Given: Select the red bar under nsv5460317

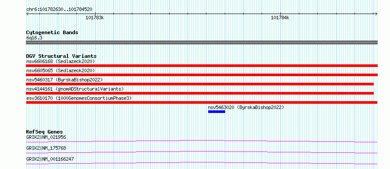Looking at the screenshot, I should (x=200, y=84).
